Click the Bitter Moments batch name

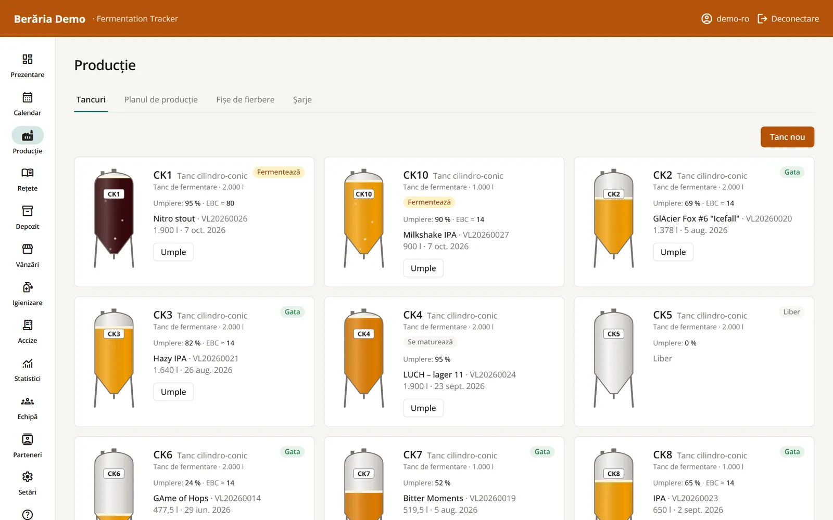[x=433, y=499]
